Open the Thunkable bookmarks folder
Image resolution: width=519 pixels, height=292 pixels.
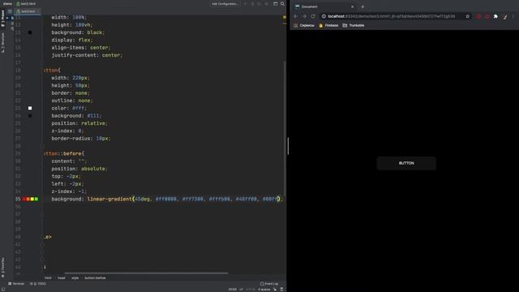point(354,25)
